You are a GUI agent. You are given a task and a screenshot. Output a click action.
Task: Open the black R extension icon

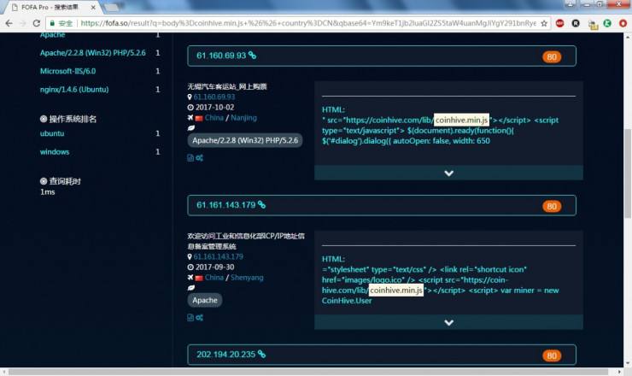tap(576, 23)
